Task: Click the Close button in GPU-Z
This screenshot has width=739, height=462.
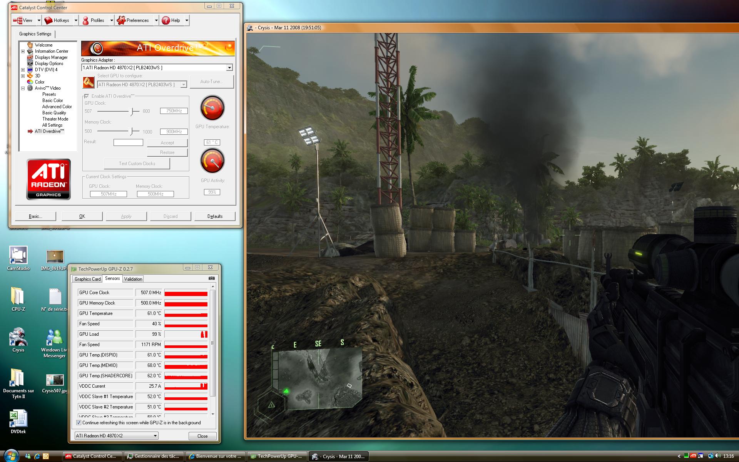Action: pos(202,436)
